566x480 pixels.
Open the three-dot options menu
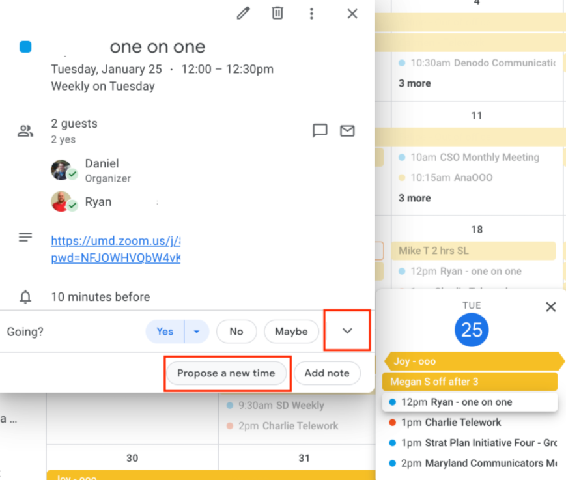[311, 14]
